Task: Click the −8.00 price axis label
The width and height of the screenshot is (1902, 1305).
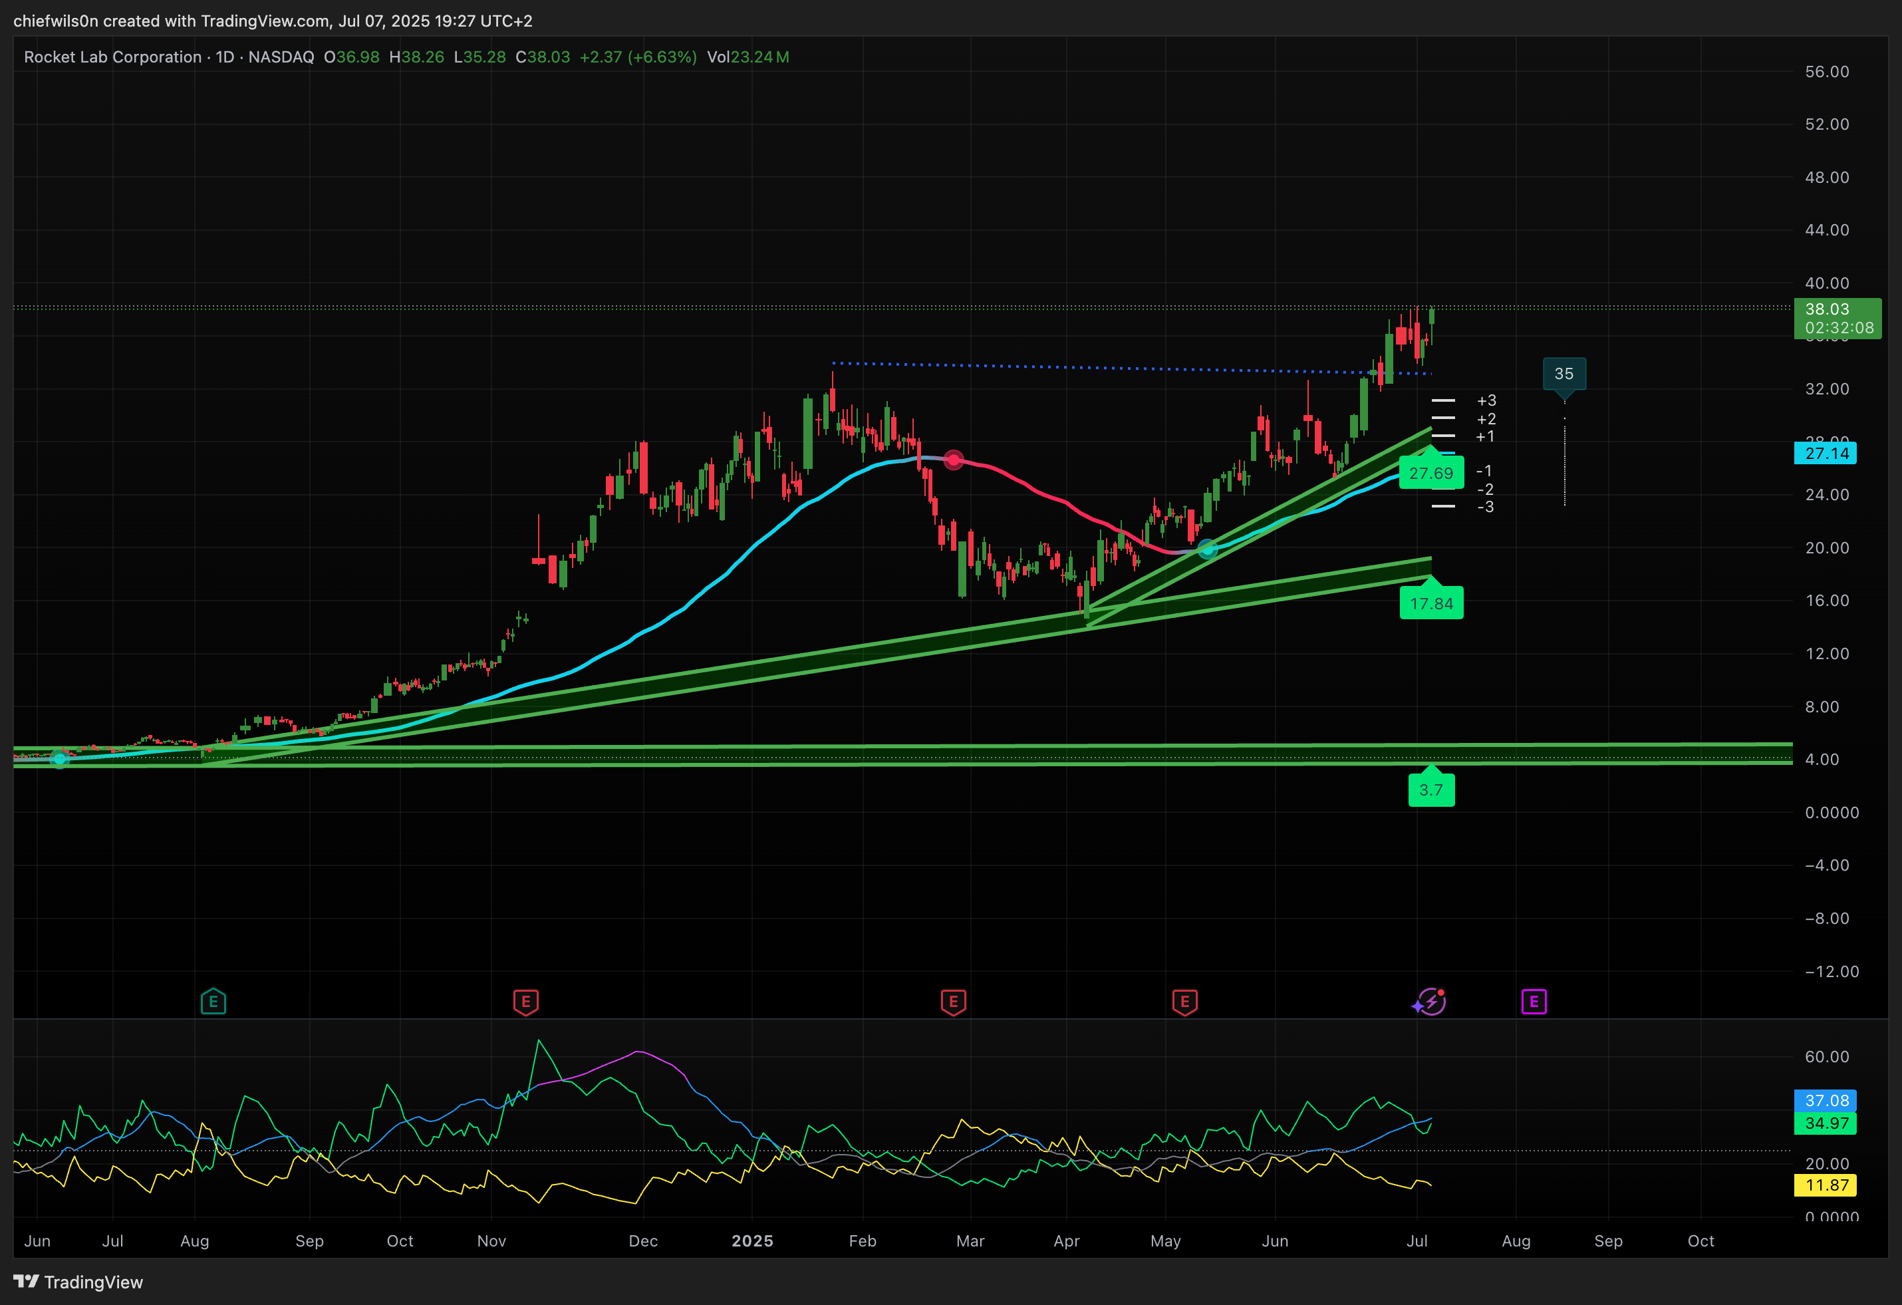Action: tap(1827, 919)
